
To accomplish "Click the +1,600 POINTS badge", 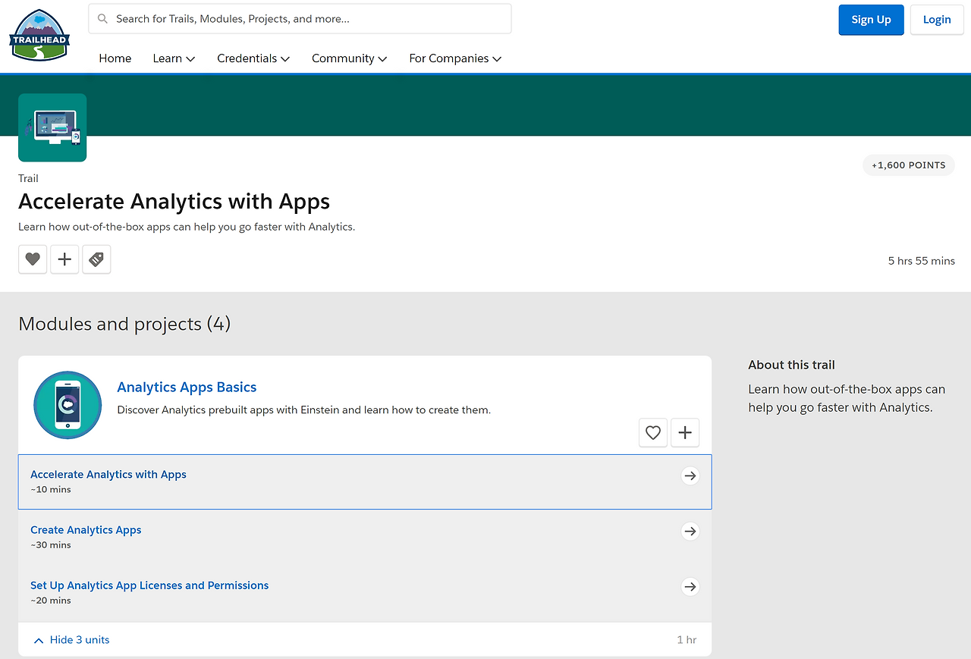I will pos(909,165).
